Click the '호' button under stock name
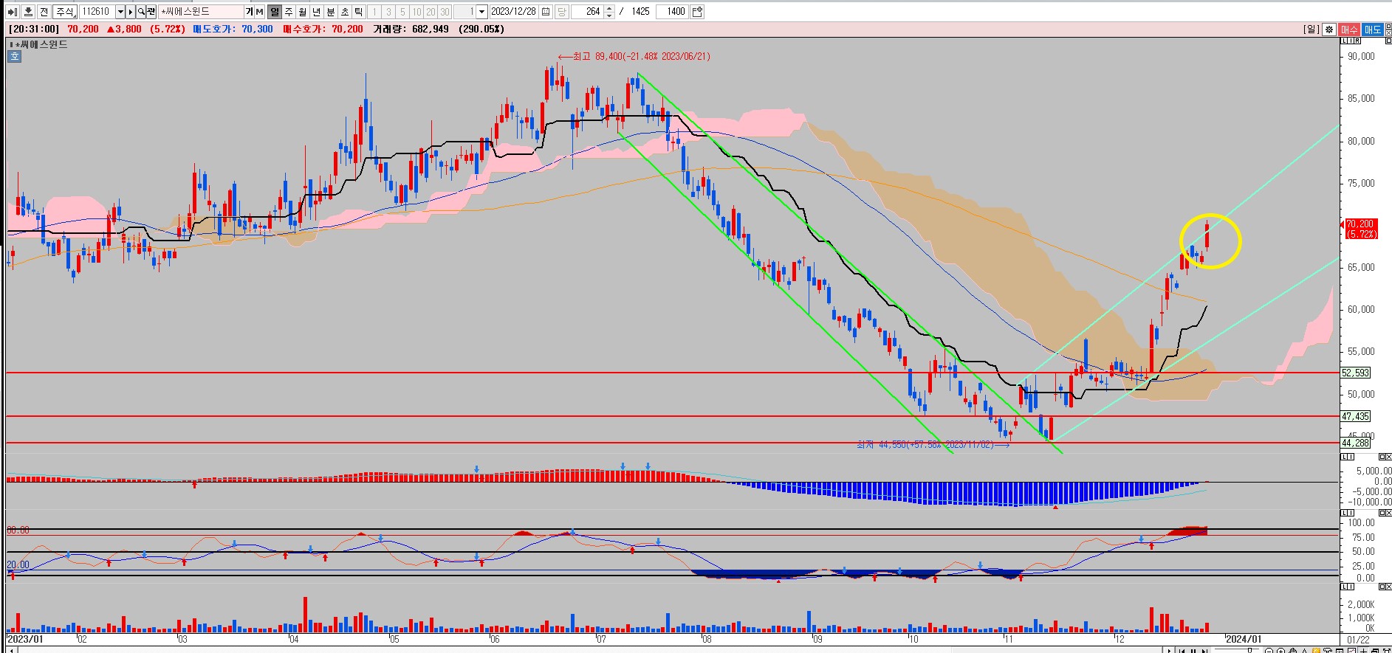The height and width of the screenshot is (653, 1392). pos(15,56)
